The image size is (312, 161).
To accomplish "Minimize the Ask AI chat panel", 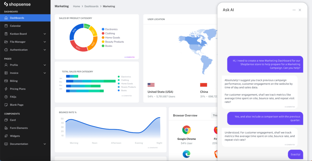I will (x=294, y=10).
